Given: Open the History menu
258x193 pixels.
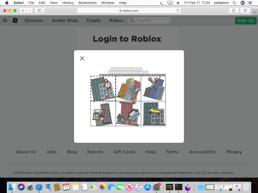Looking at the screenshot, I should (x=68, y=3).
